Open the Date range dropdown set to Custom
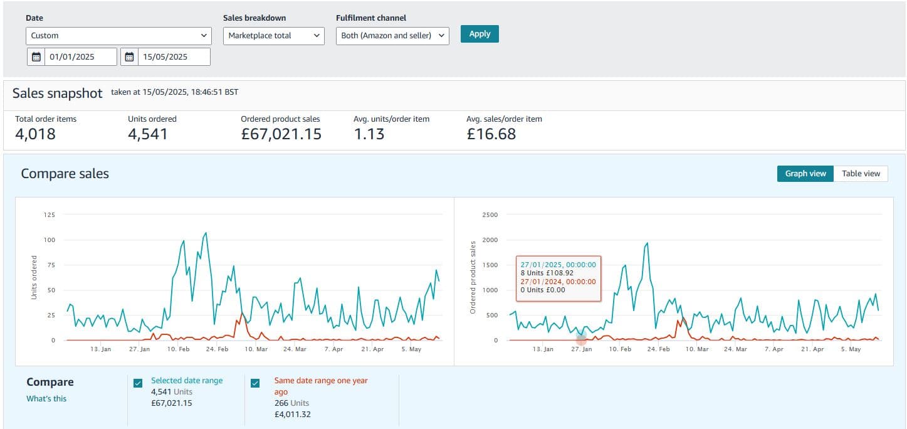Image resolution: width=907 pixels, height=429 pixels. click(119, 36)
